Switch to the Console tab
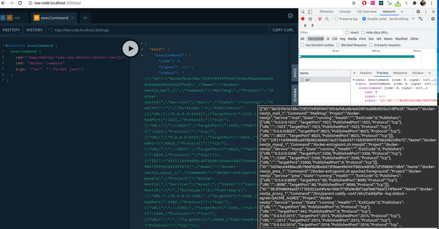Viewport: 439px width, 229px height. (x=345, y=12)
